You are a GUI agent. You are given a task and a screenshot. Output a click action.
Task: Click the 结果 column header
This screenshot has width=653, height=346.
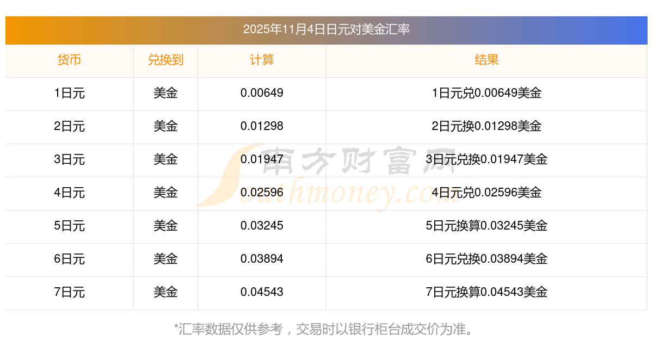point(486,60)
